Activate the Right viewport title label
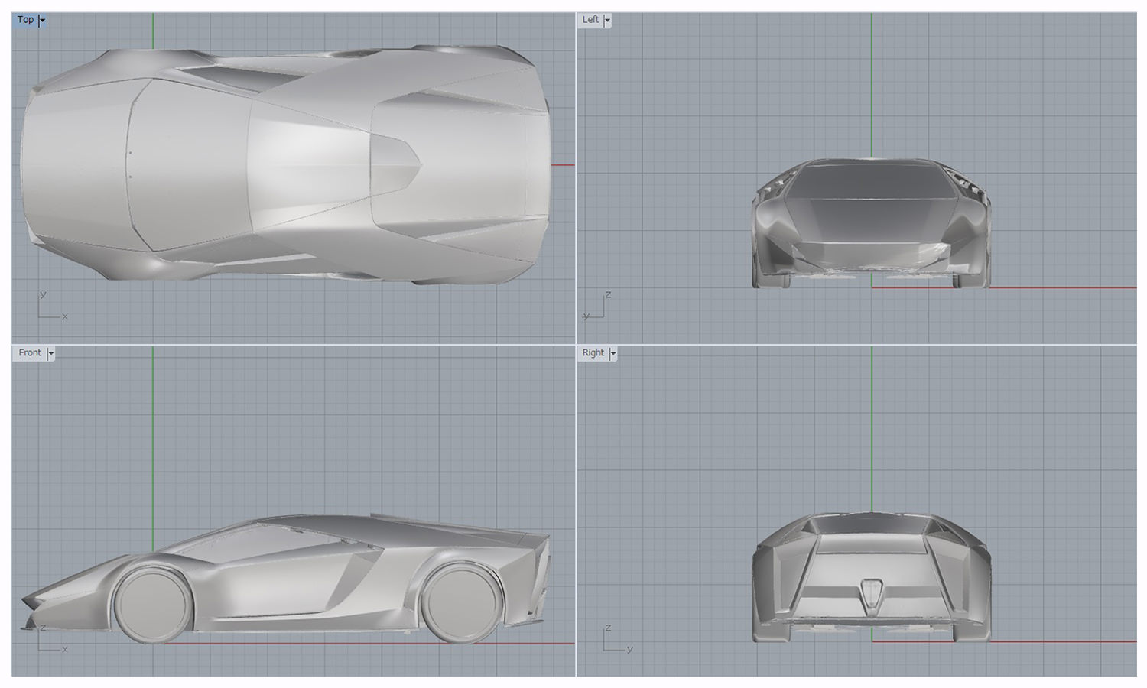Viewport: 1147px width, 688px height. (x=593, y=353)
